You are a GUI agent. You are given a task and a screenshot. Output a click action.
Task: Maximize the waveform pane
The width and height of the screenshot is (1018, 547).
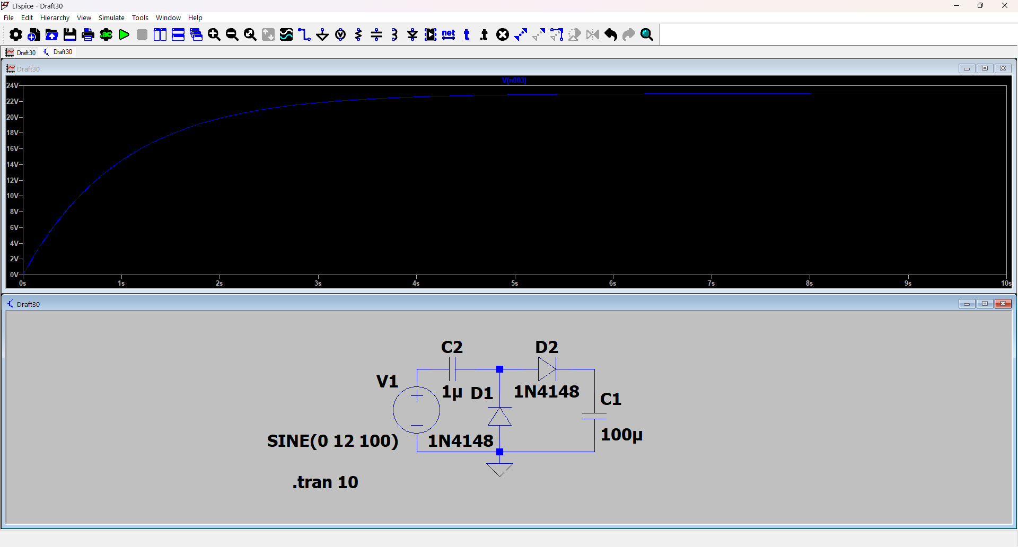pos(985,68)
